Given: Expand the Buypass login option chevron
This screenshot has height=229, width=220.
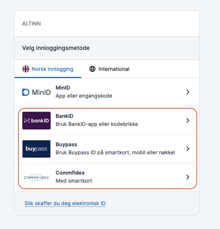Looking at the screenshot, I should (x=188, y=149).
